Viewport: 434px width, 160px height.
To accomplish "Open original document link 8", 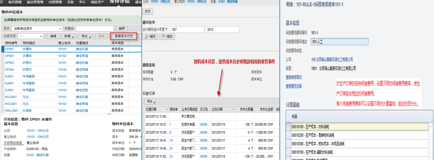I will (x=170, y=132).
